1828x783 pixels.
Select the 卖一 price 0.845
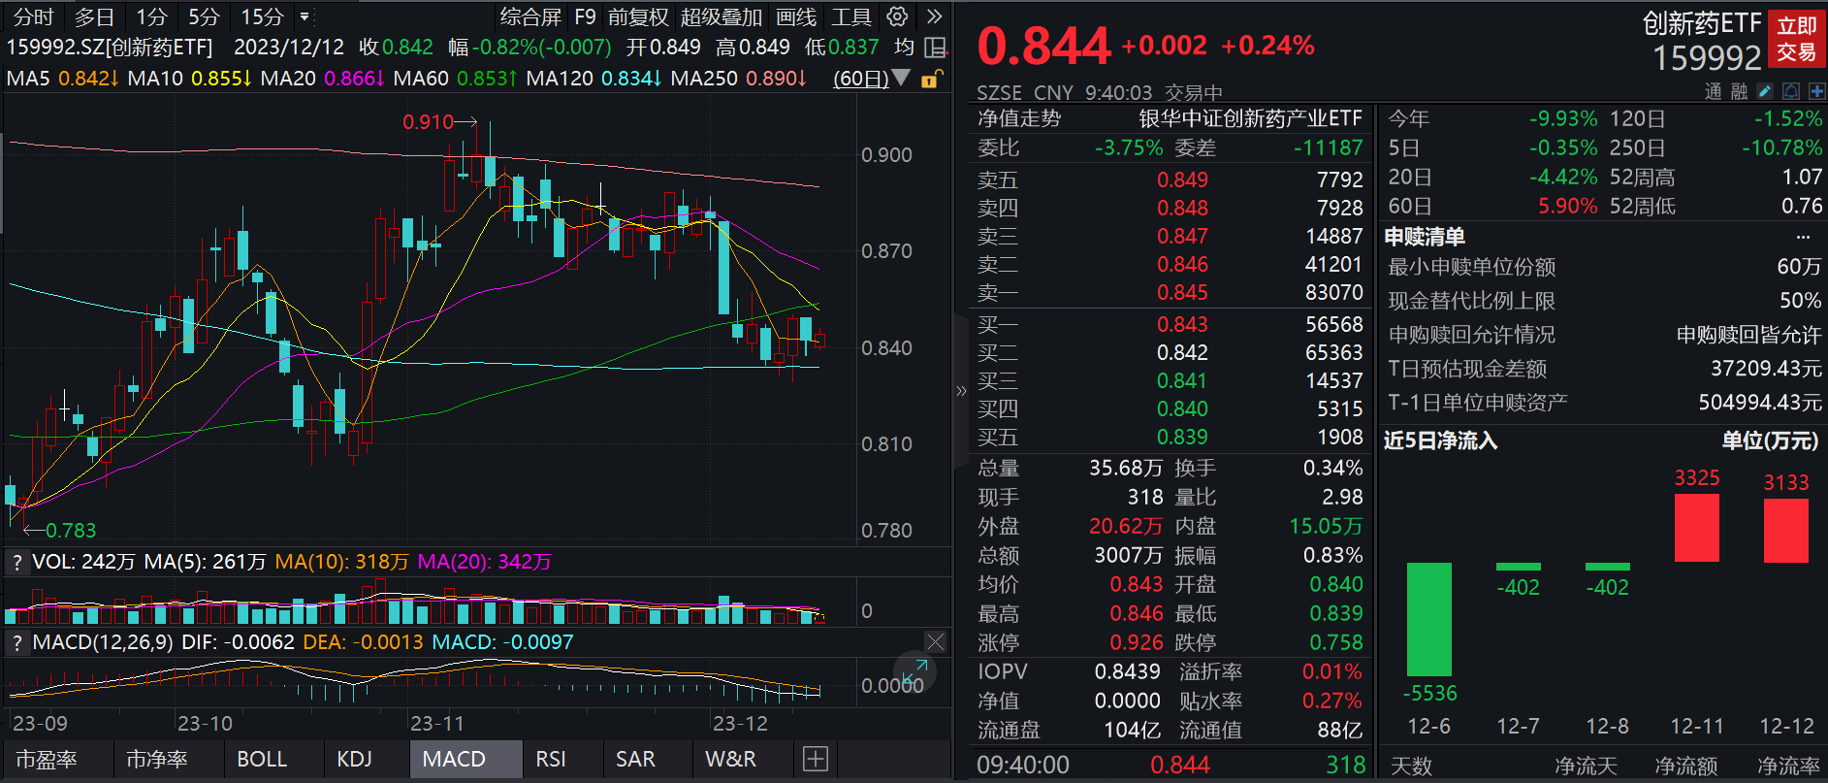[x=1182, y=292]
